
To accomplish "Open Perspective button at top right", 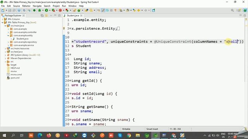I will [x=239, y=10].
